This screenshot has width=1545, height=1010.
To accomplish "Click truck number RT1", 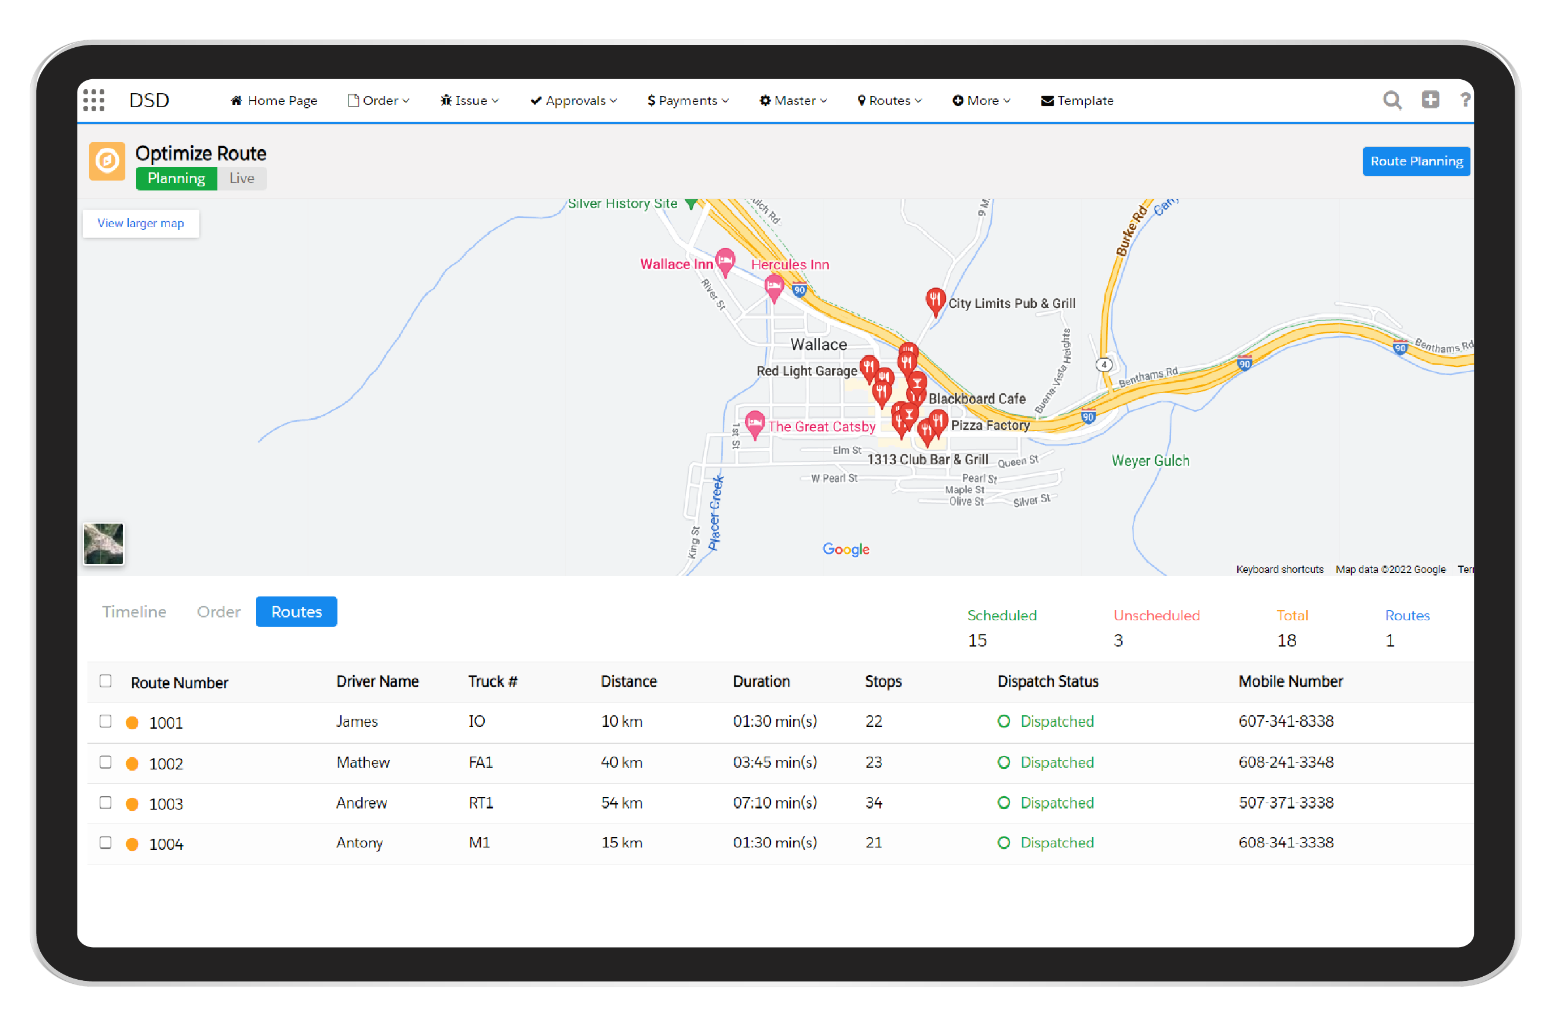I will click(481, 803).
